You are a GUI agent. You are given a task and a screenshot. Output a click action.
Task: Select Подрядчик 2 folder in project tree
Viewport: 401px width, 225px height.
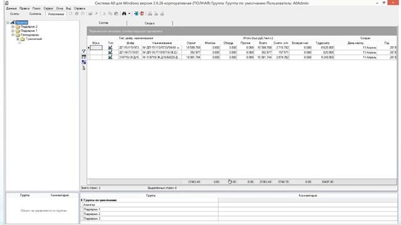(x=29, y=27)
